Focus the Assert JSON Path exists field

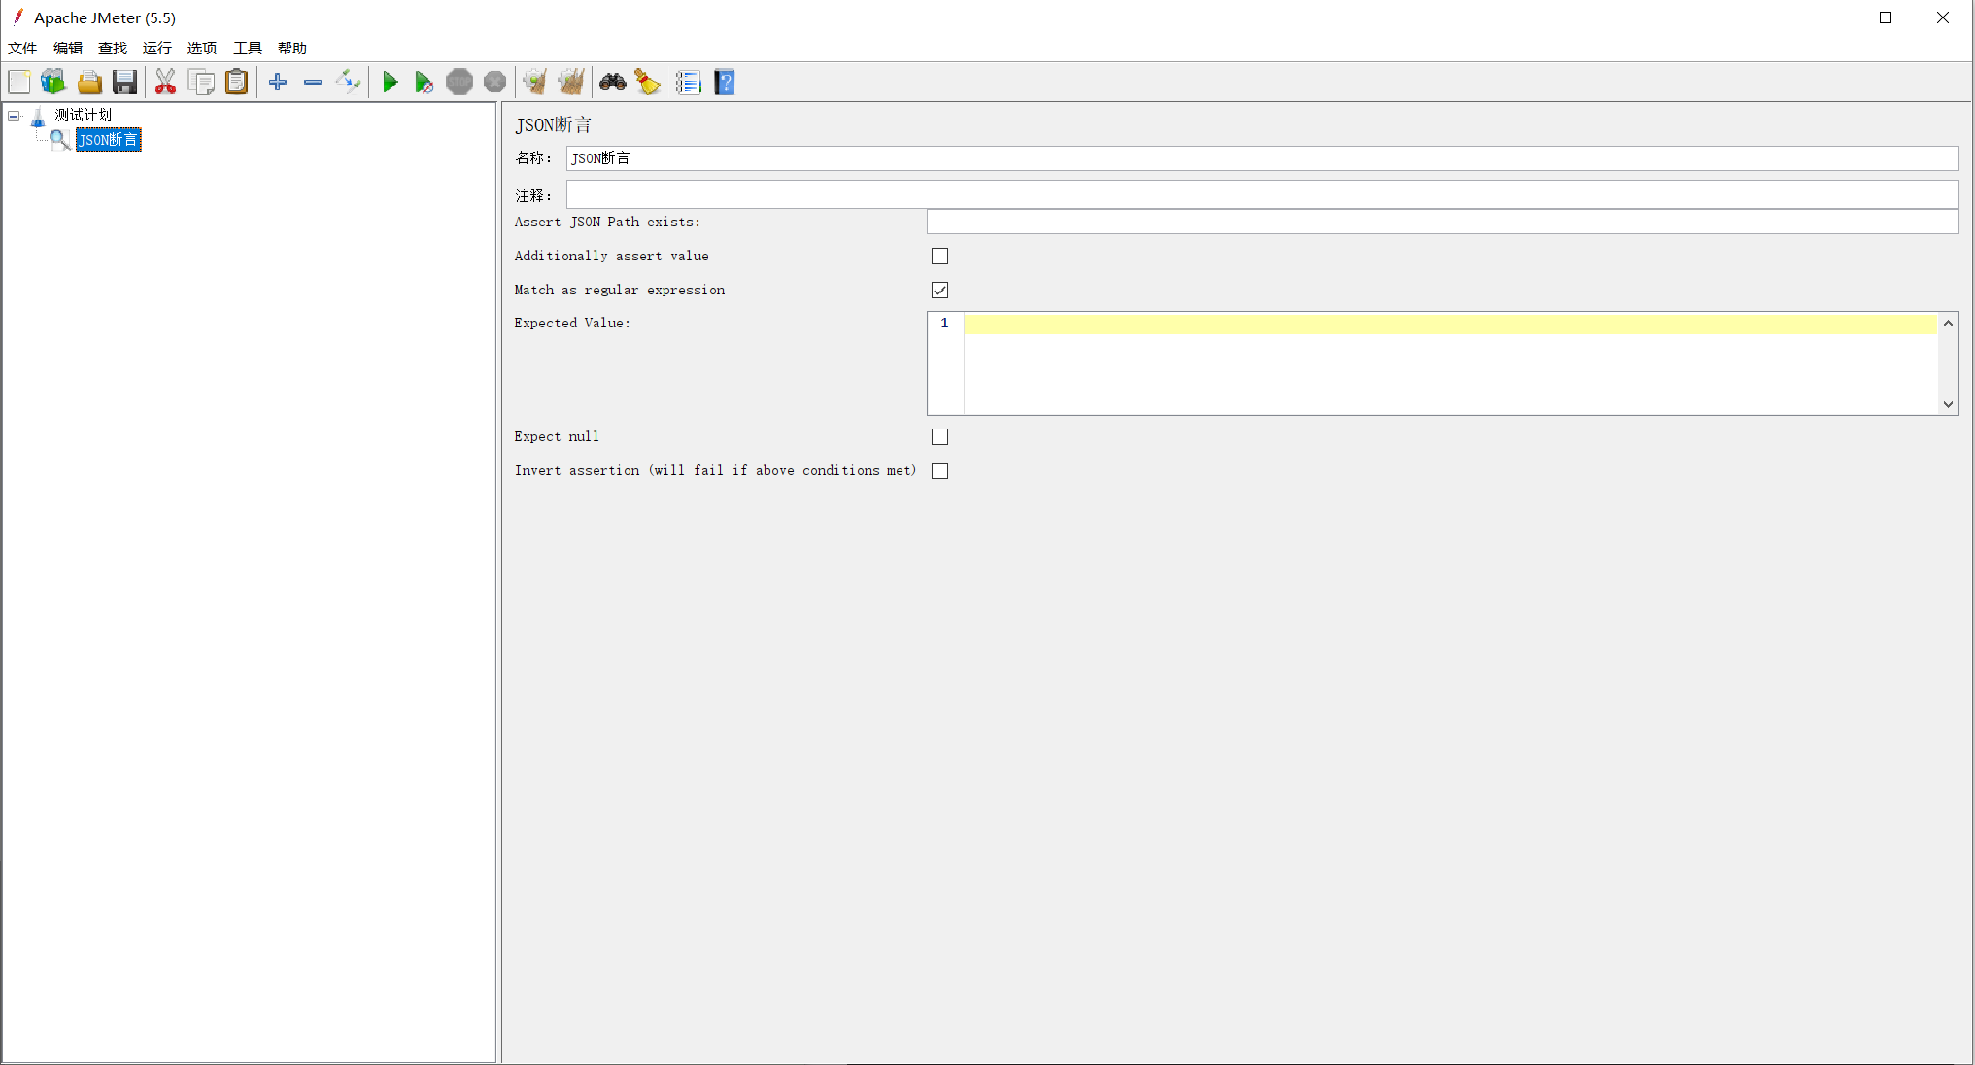(x=1443, y=223)
